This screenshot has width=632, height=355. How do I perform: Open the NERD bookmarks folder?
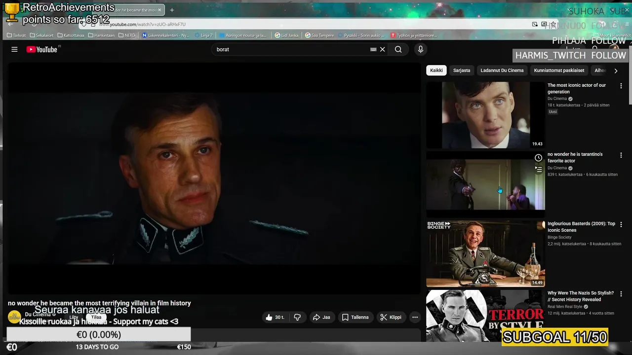coord(127,35)
